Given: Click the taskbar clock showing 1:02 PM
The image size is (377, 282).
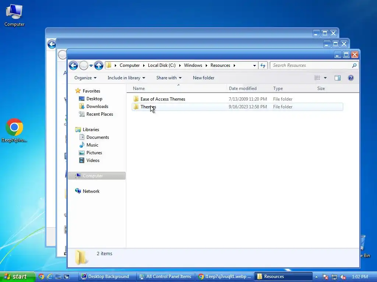Looking at the screenshot, I should tap(360, 277).
